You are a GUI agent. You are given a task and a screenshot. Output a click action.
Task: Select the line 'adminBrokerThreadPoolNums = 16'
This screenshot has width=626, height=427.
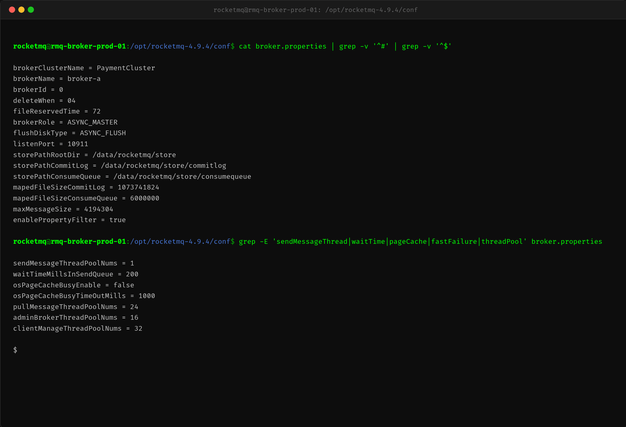(76, 318)
